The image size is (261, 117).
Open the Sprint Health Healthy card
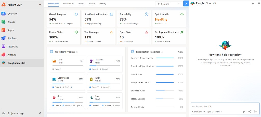coord(169,18)
